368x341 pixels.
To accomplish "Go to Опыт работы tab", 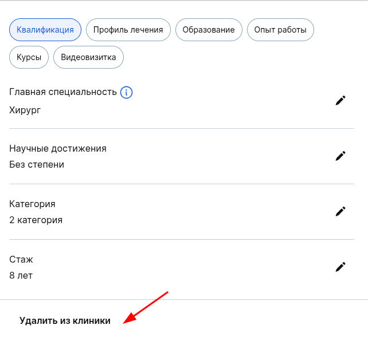I will (x=280, y=30).
